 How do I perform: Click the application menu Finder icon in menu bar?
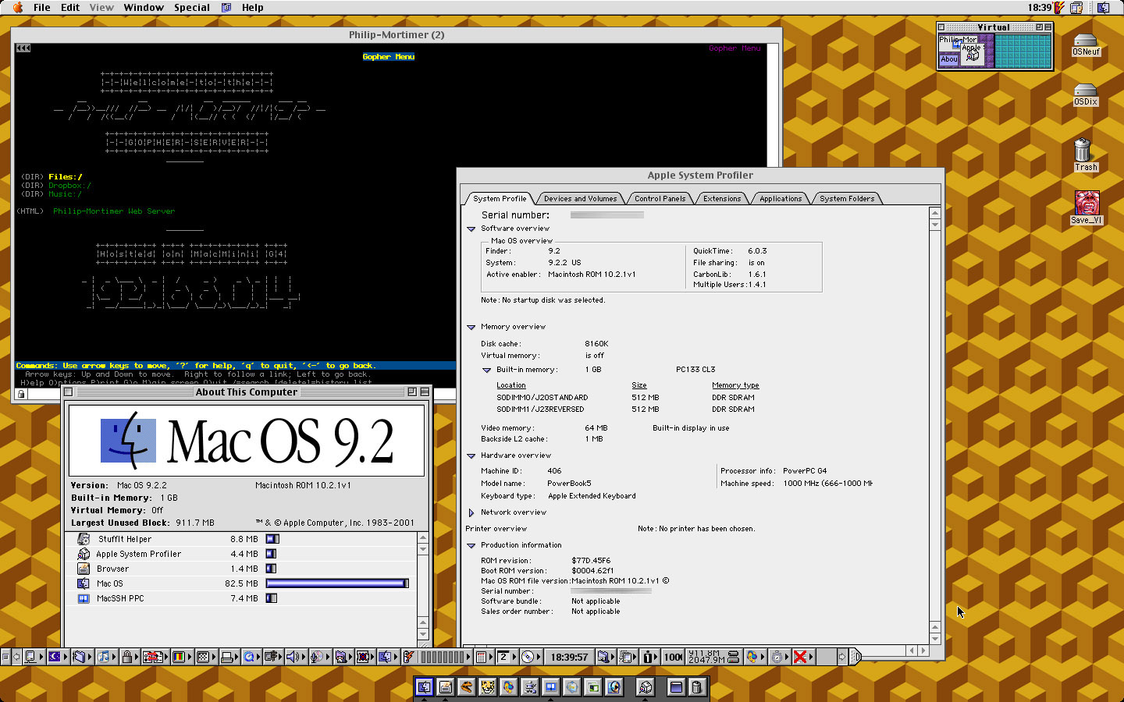[1104, 8]
